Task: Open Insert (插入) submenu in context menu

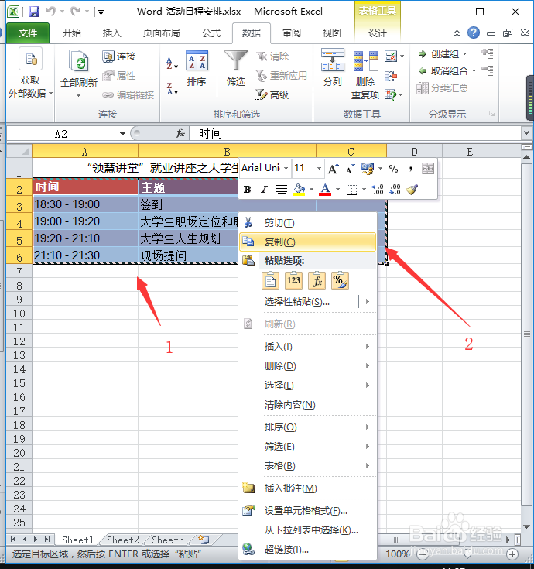Action: (x=308, y=347)
